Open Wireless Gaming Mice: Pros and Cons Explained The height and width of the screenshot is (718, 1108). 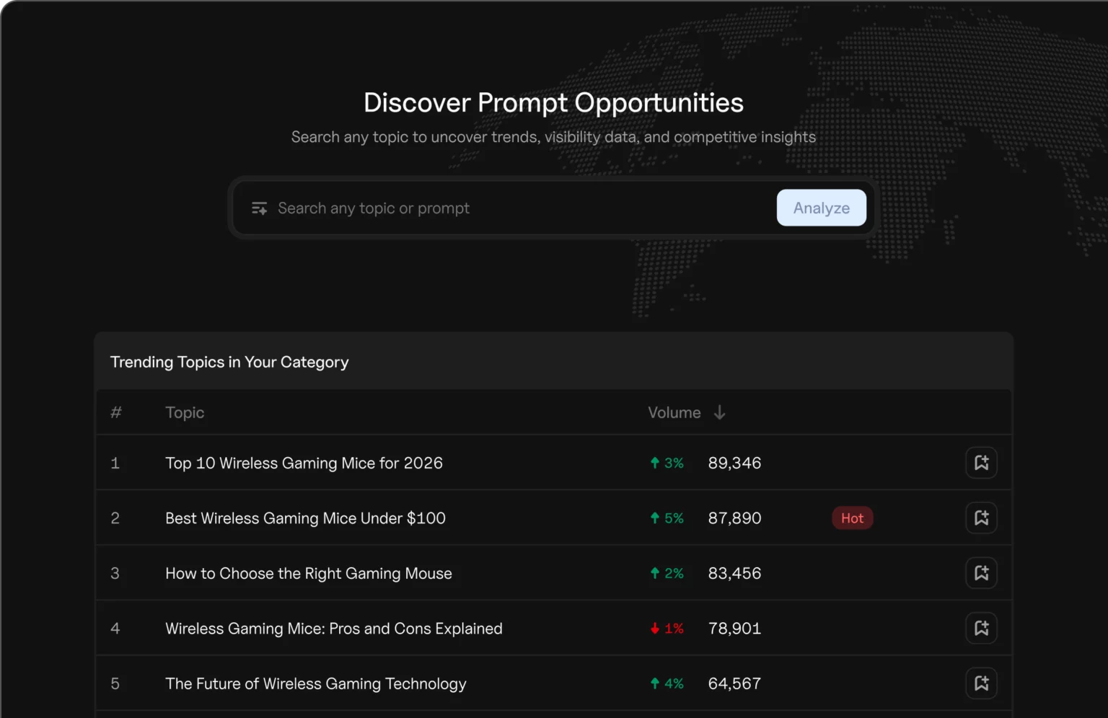point(333,629)
